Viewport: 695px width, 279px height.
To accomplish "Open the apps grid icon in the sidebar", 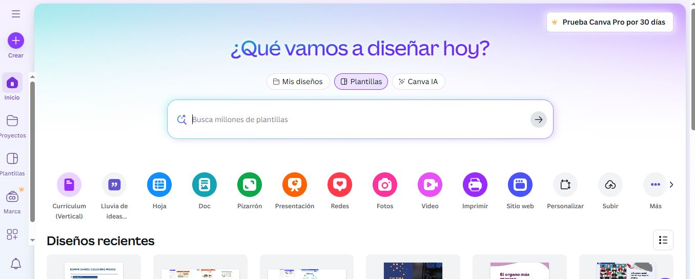I will 12,235.
